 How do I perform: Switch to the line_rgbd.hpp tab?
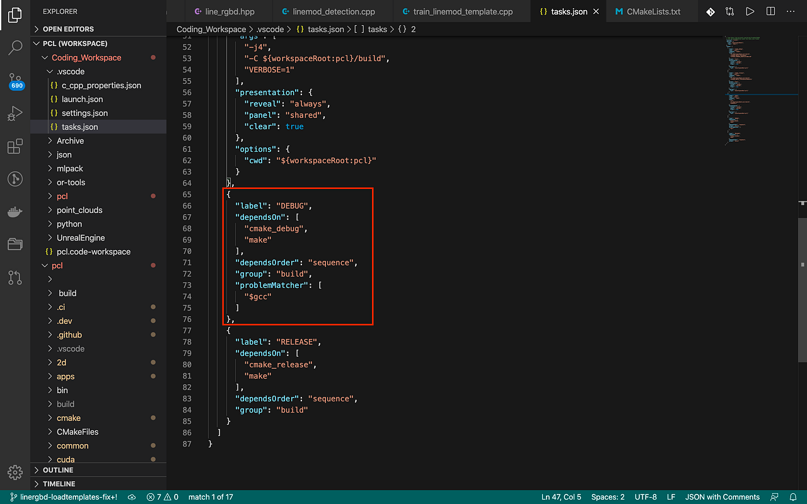tap(228, 11)
